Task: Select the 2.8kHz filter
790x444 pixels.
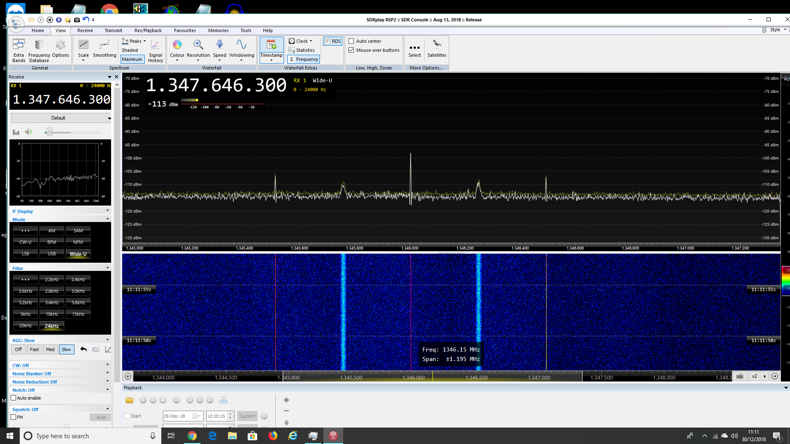Action: pyautogui.click(x=52, y=291)
